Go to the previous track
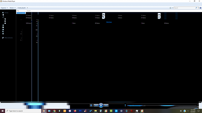 click(96, 105)
